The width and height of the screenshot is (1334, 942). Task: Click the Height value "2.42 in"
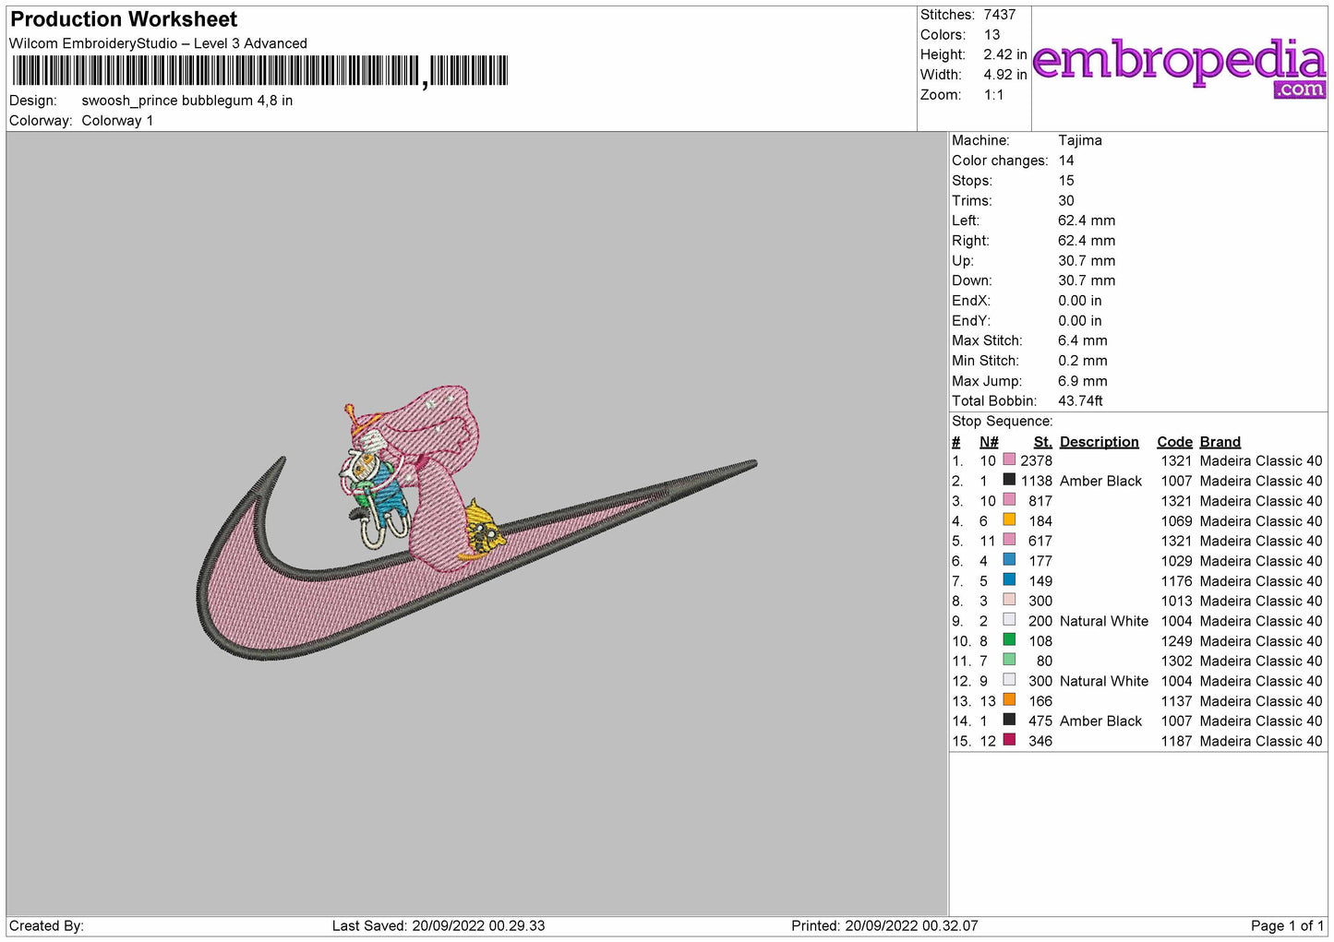1004,55
